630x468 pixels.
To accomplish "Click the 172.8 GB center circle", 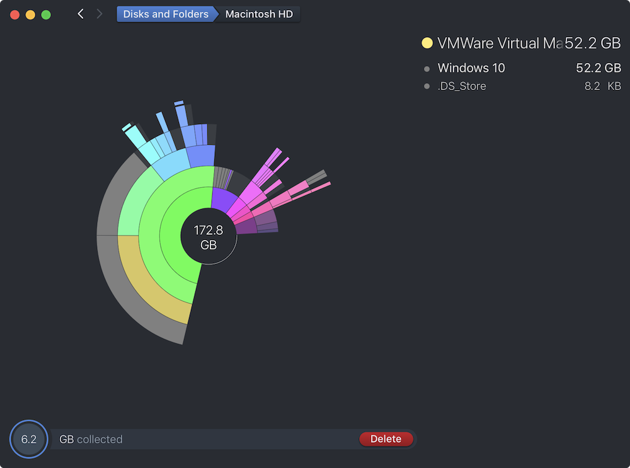I will (x=209, y=237).
